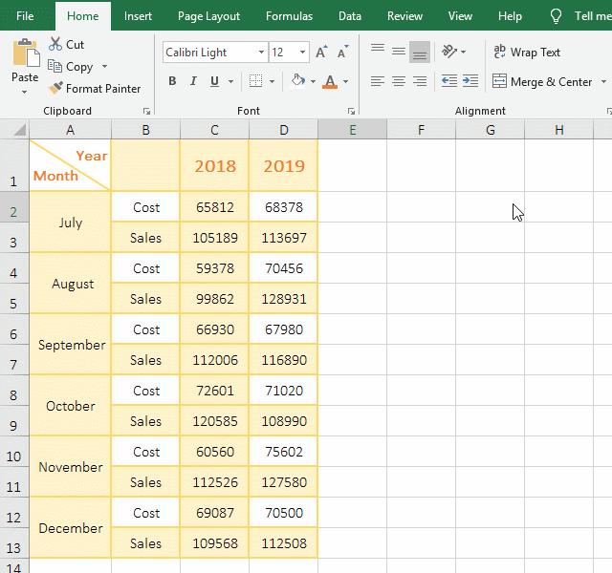Click the Borders icon in Font group
The width and height of the screenshot is (612, 573).
point(255,81)
